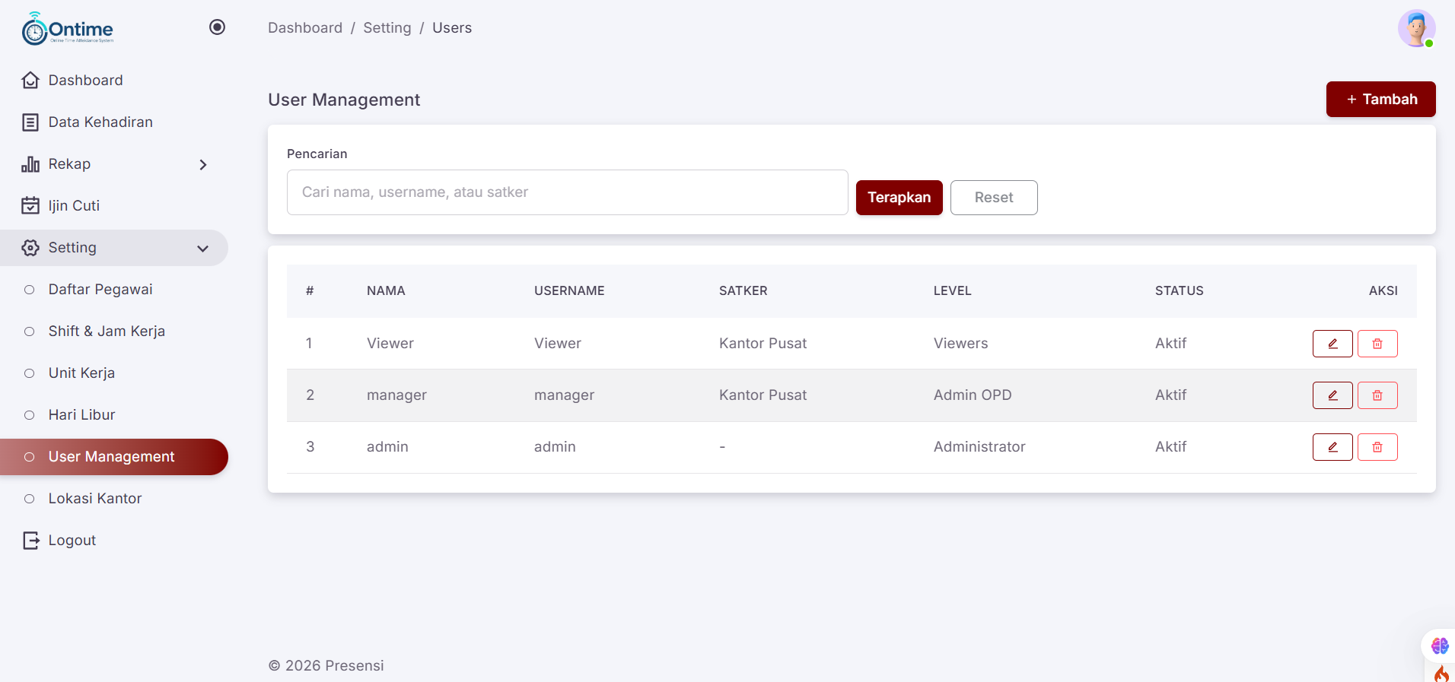Click the edit pencil for admin row

tap(1332, 447)
